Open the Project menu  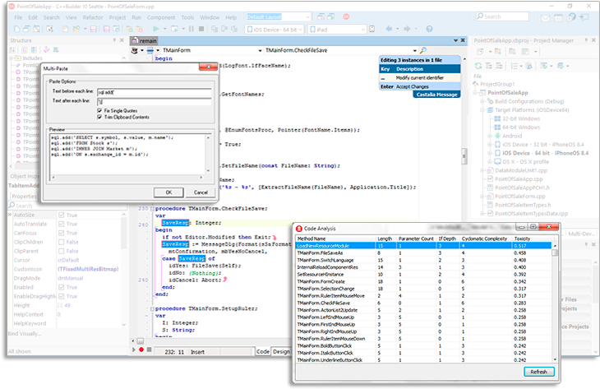pos(117,17)
